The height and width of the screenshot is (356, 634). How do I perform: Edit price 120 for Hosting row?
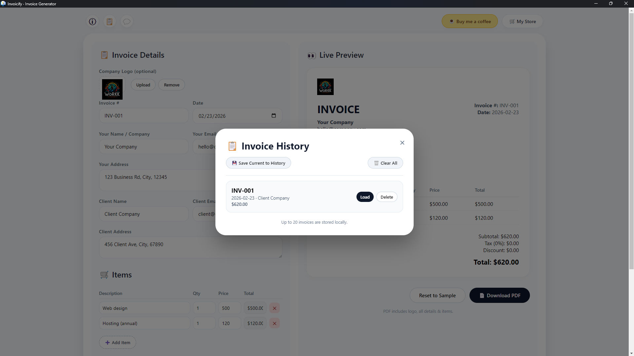(x=230, y=323)
